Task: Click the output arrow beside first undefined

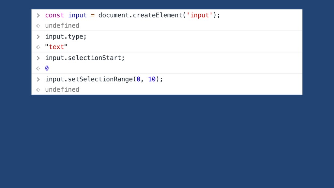Action: click(x=38, y=26)
